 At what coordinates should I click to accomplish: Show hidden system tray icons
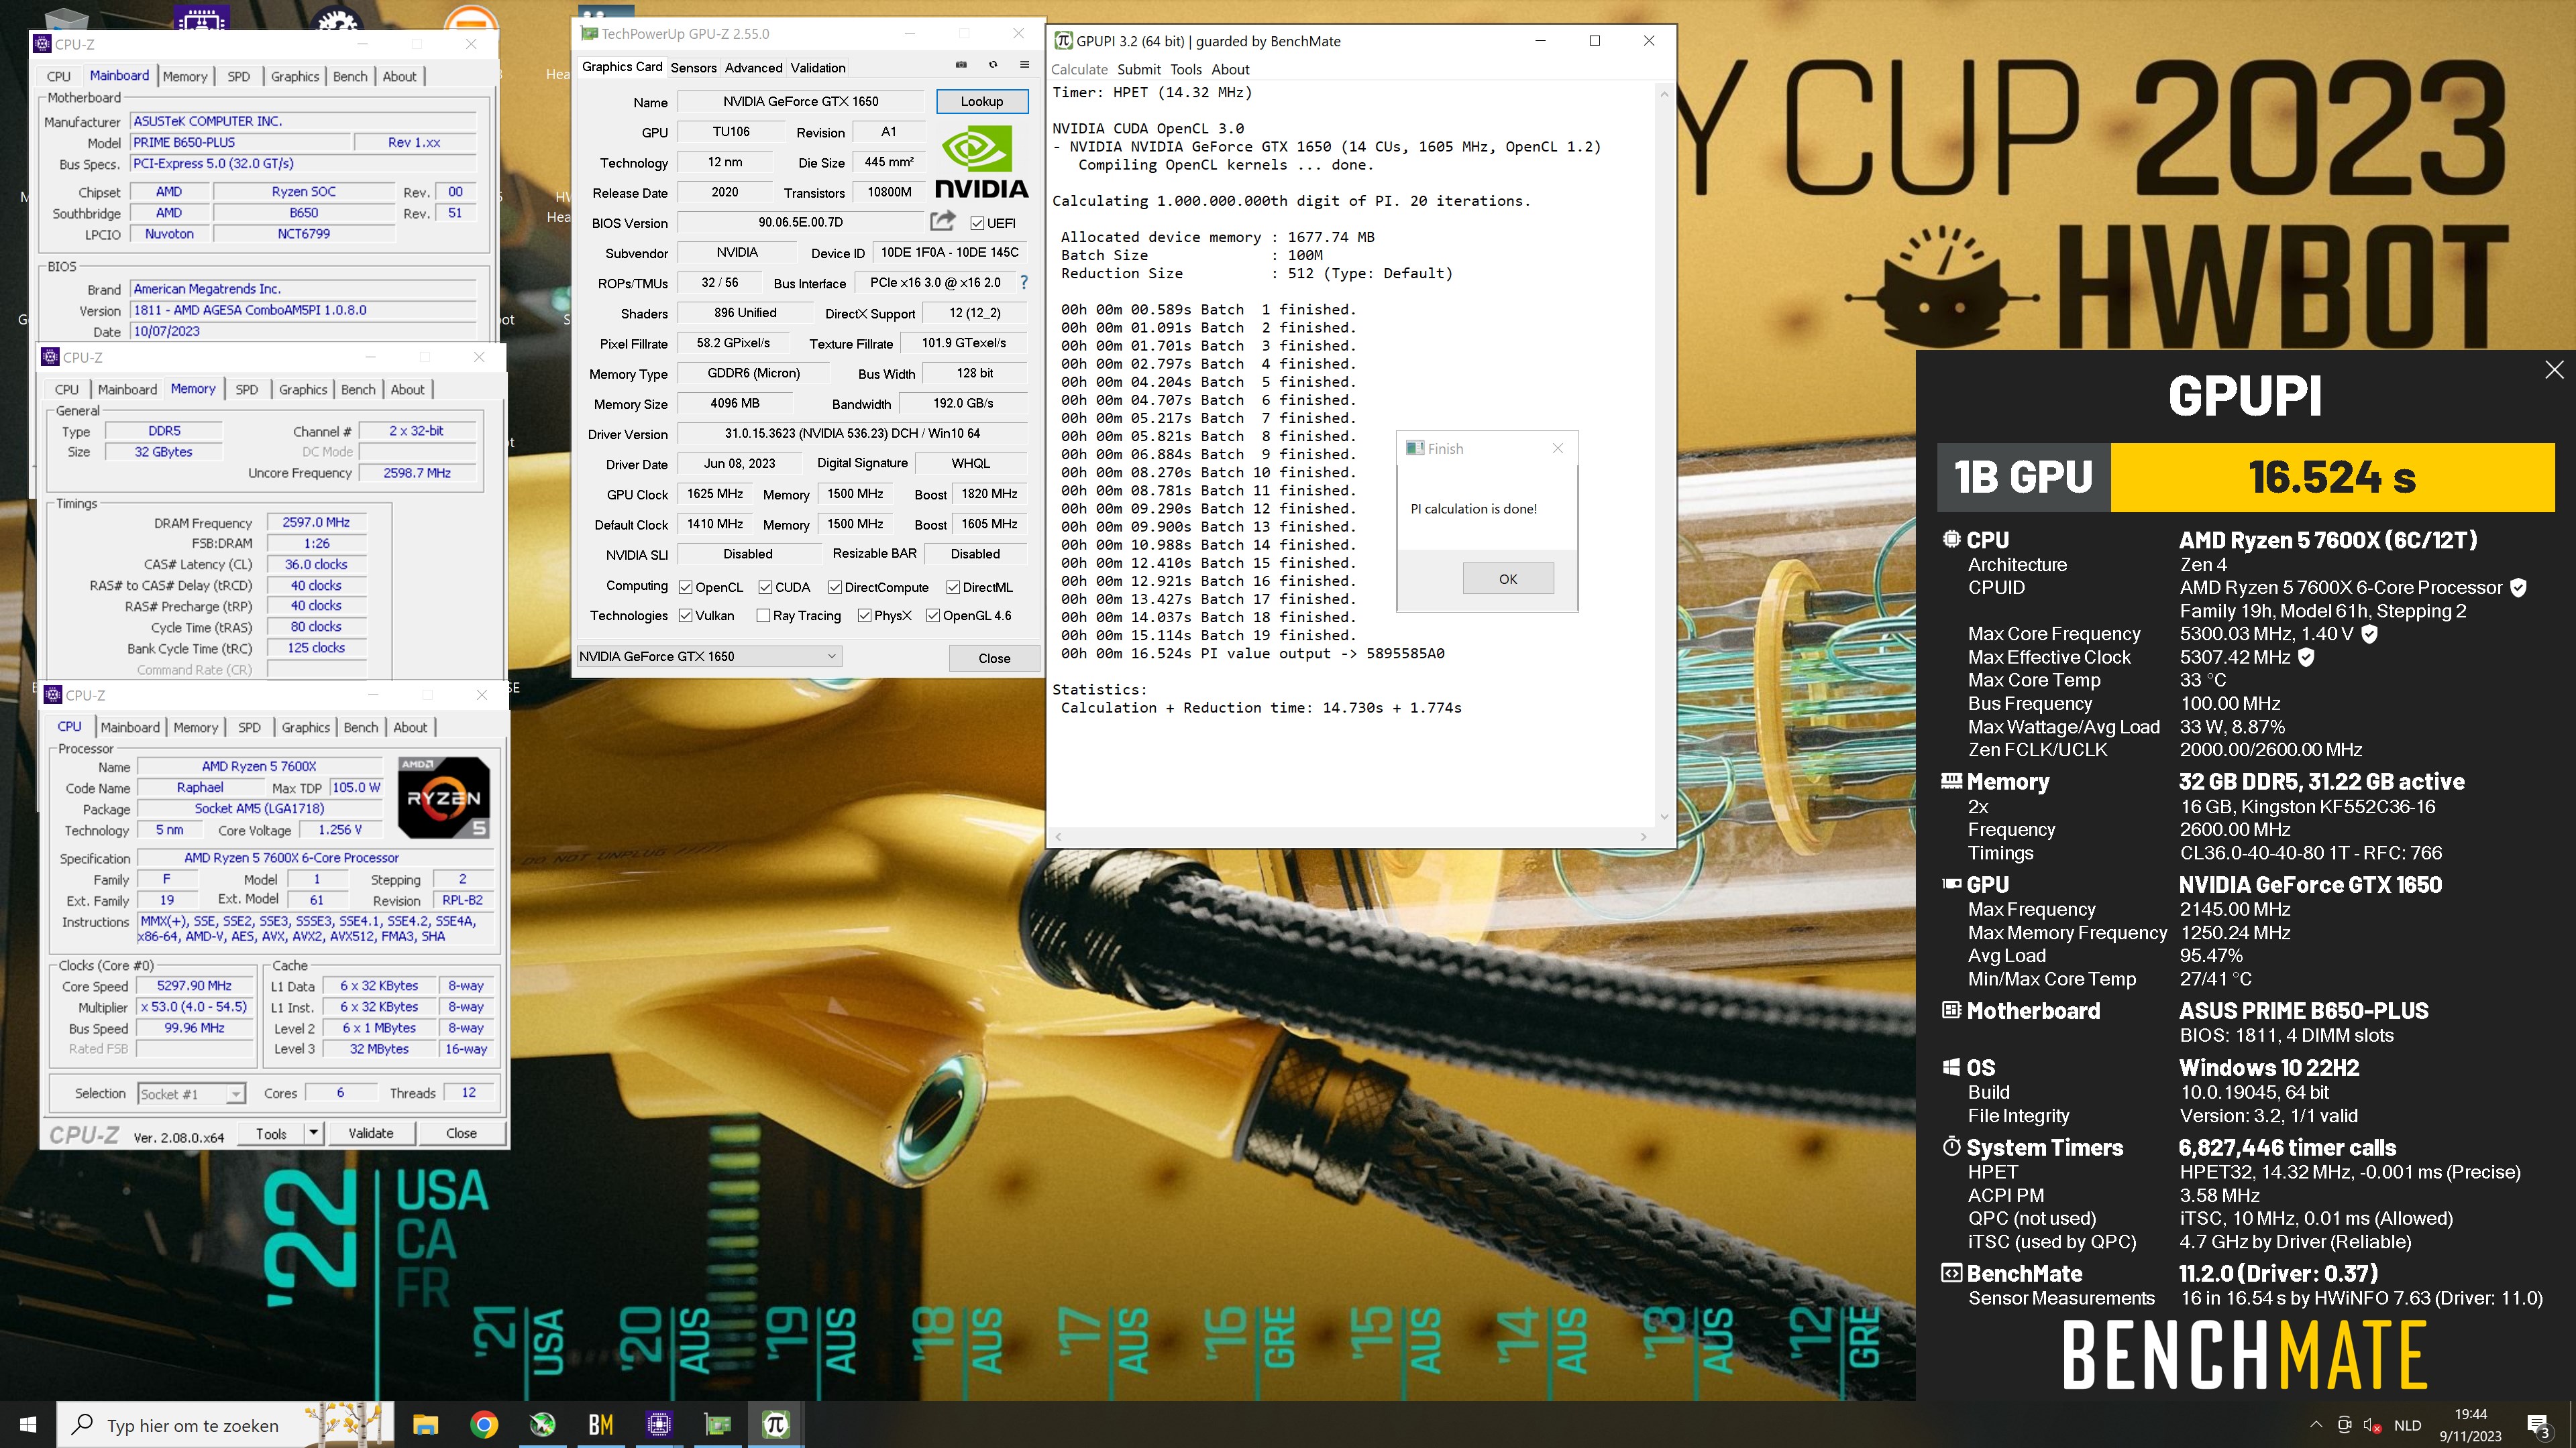(x=2316, y=1425)
